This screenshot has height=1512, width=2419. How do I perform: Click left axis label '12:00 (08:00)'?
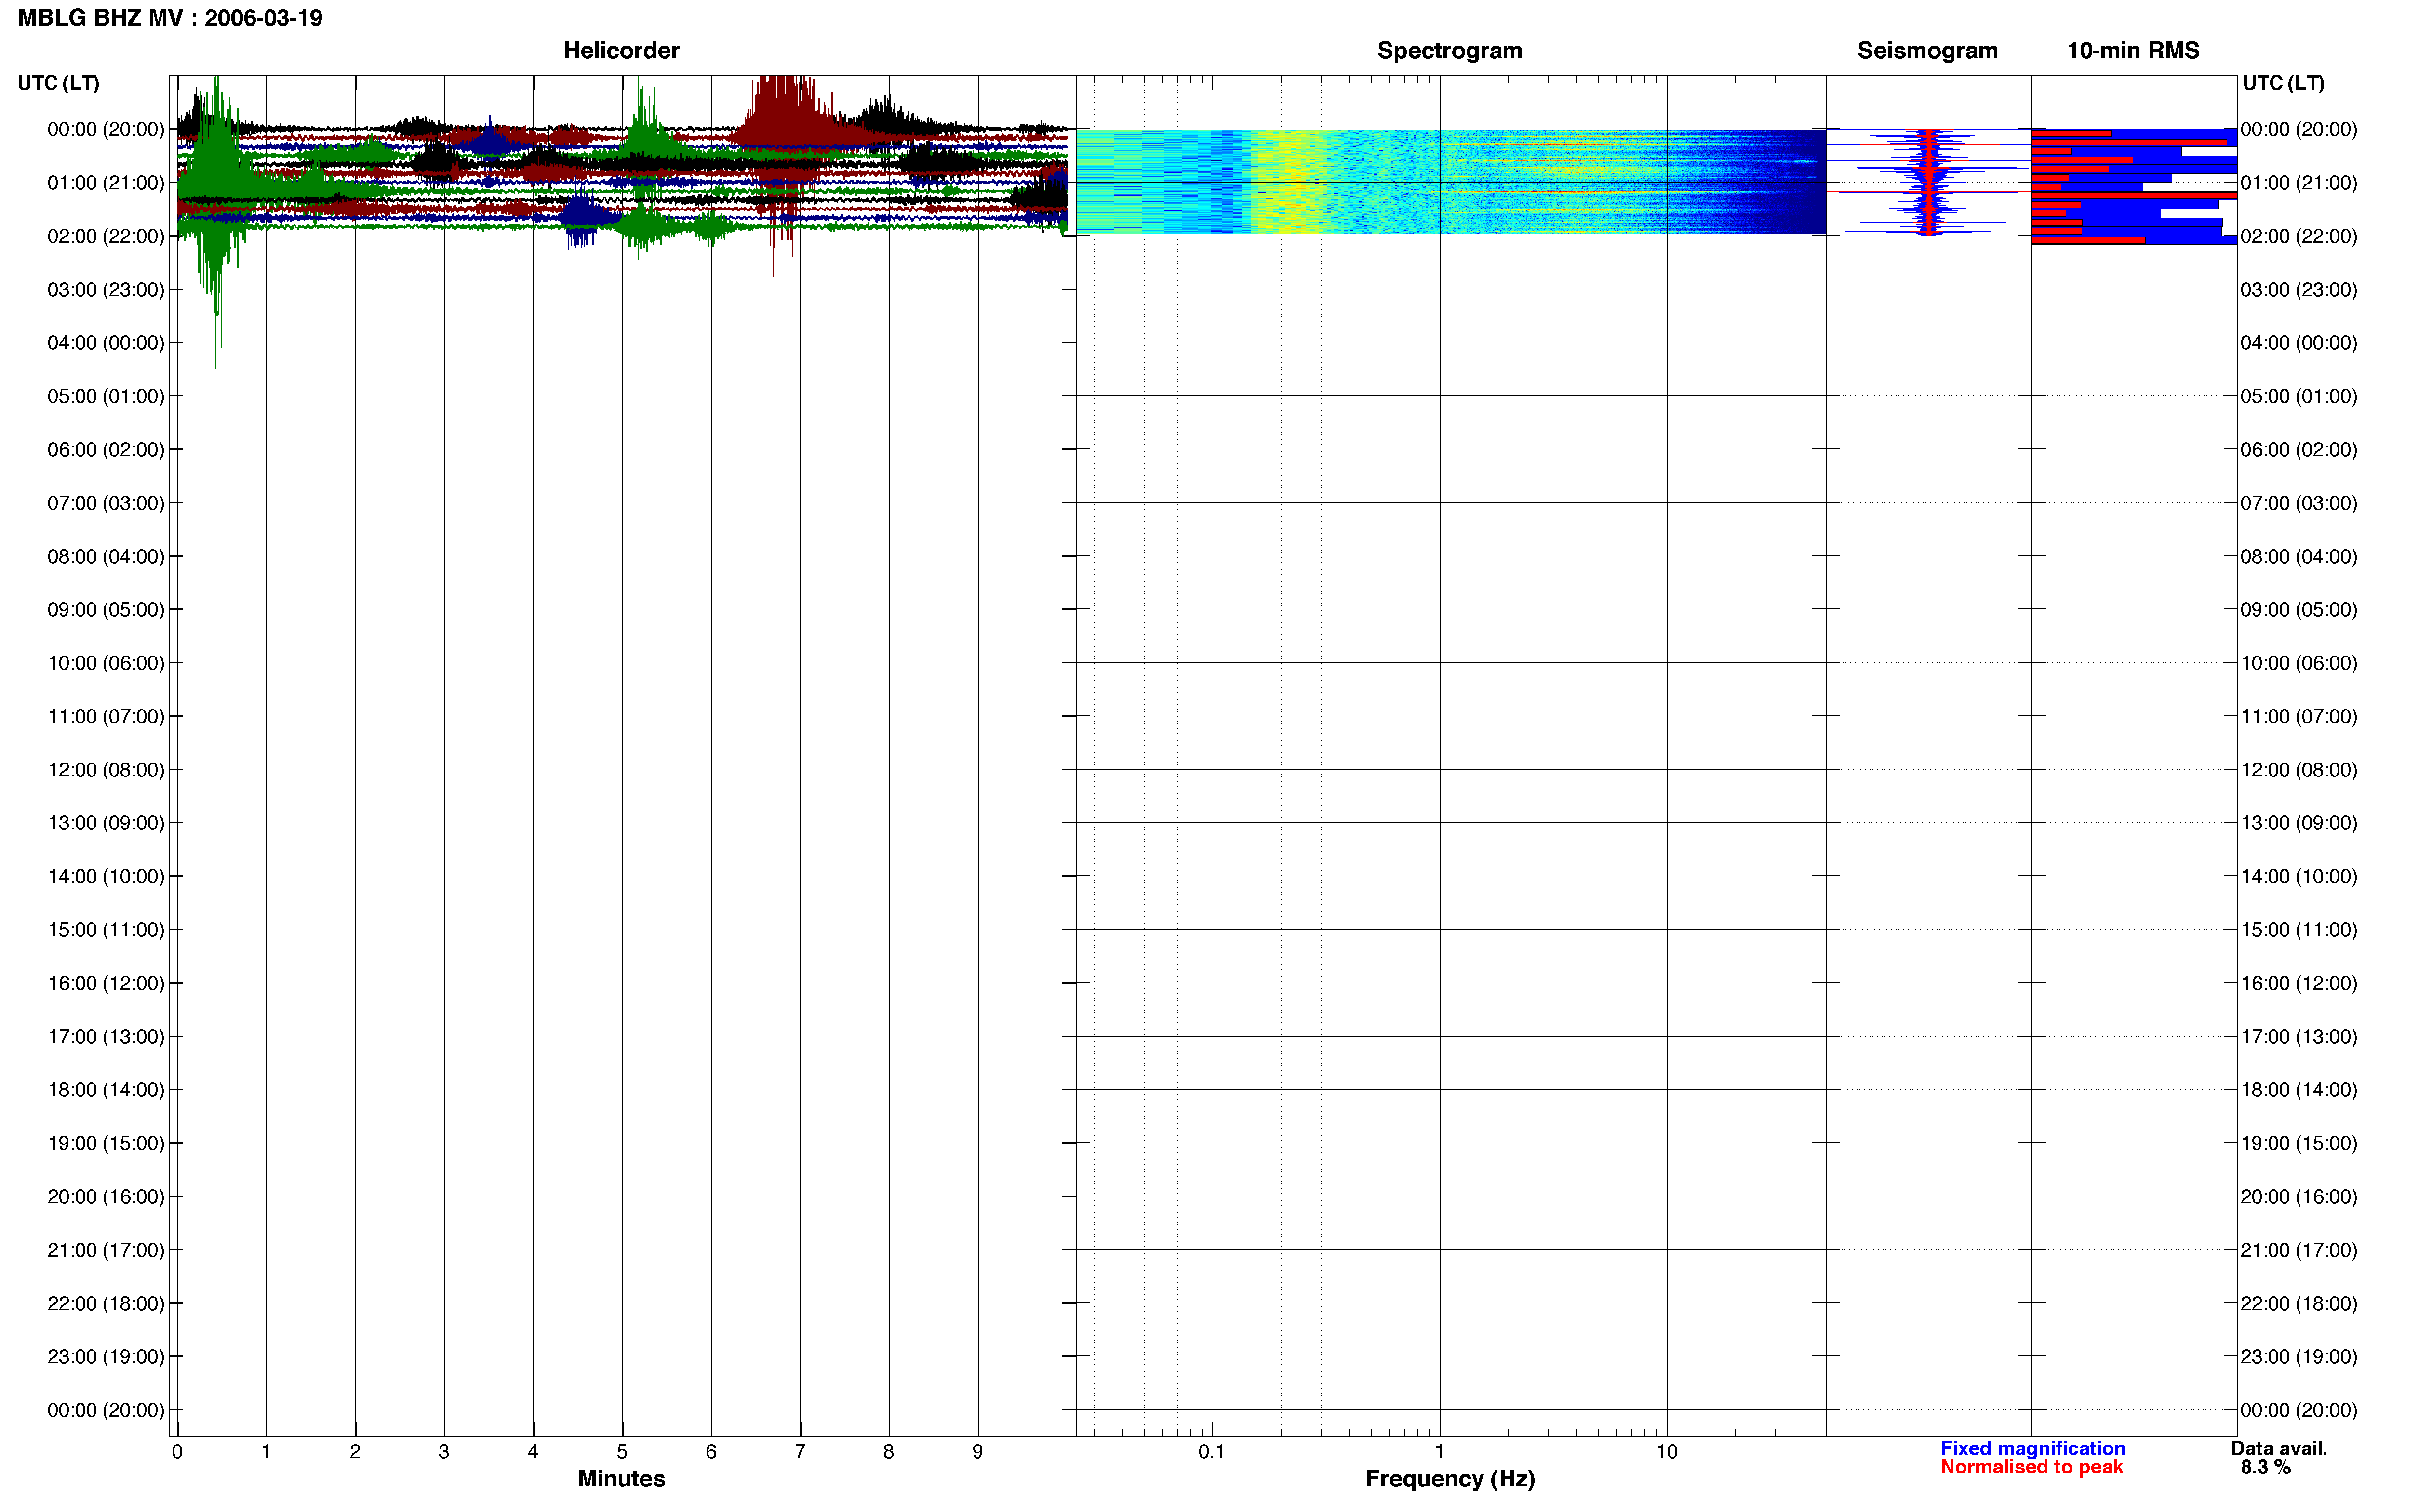click(x=106, y=770)
